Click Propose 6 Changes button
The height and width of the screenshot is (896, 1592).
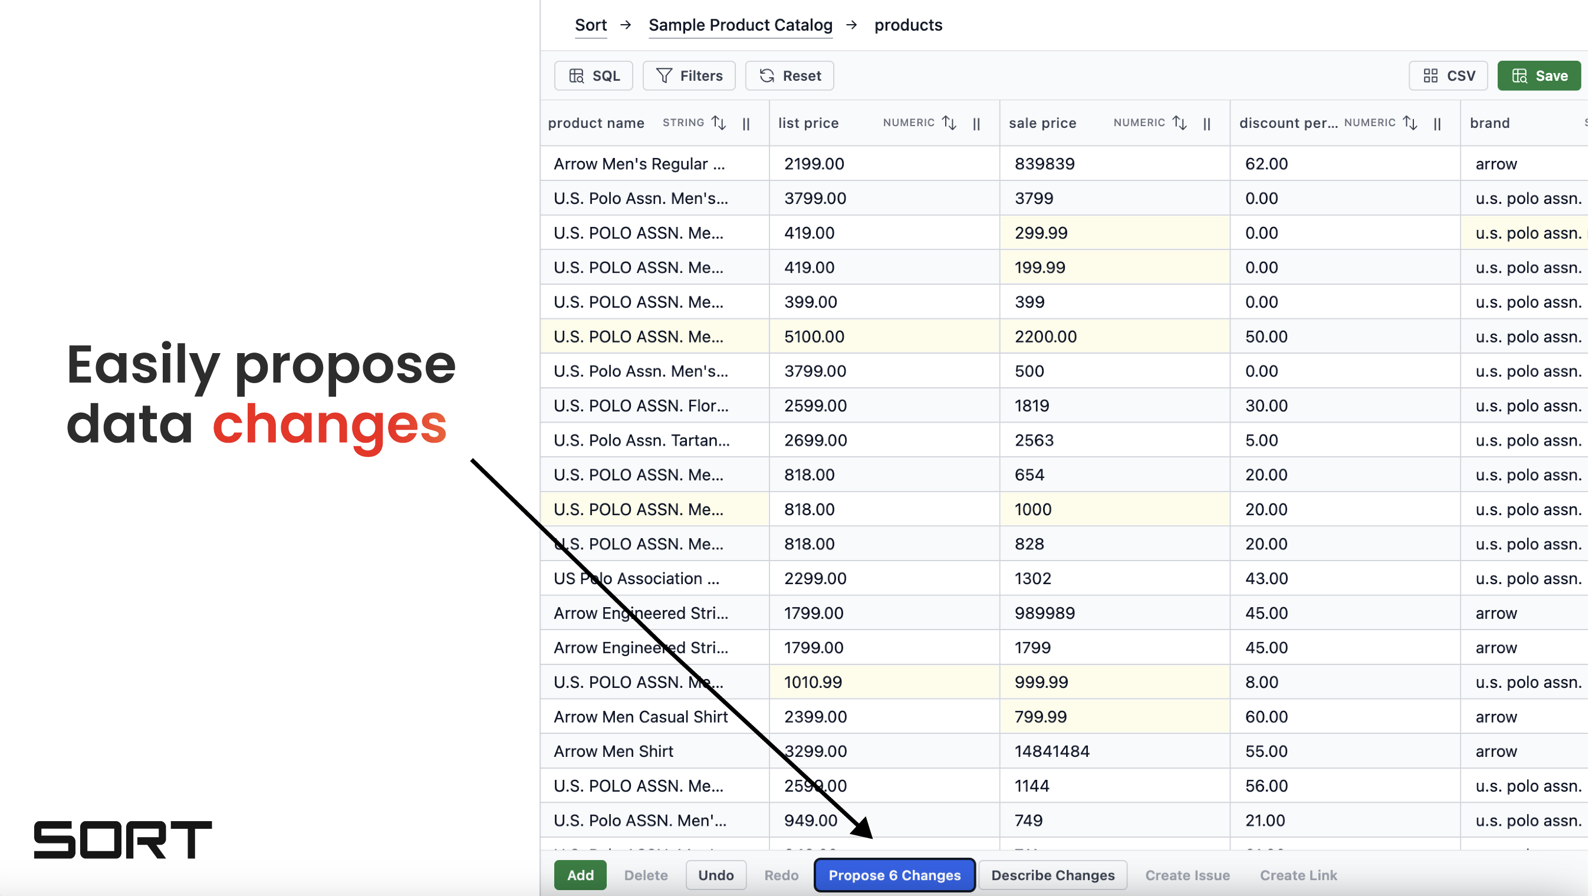coord(894,874)
